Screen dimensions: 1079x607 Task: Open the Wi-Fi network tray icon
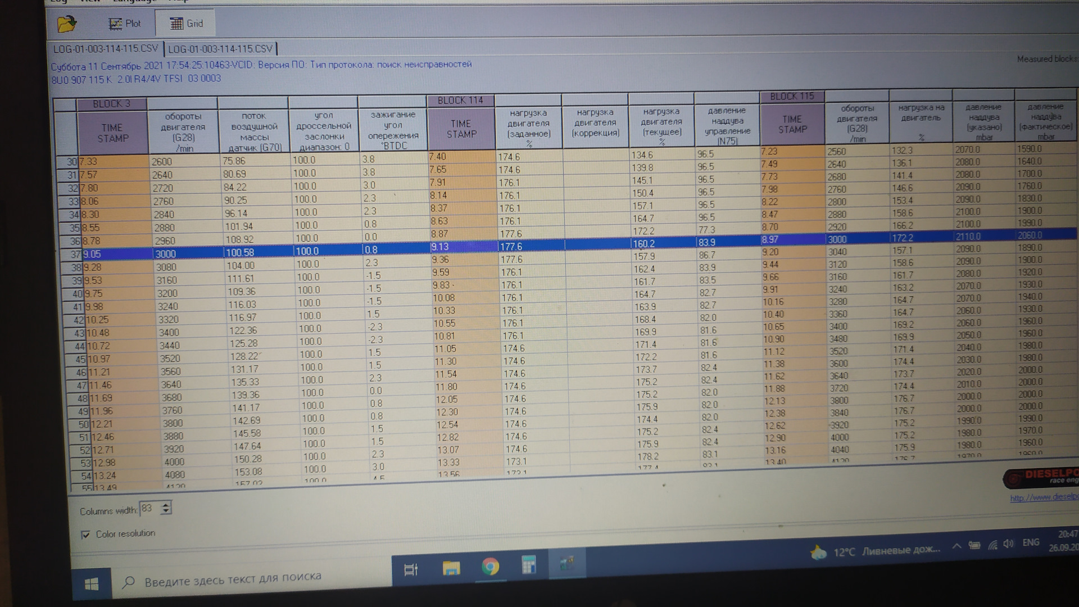[x=992, y=545]
